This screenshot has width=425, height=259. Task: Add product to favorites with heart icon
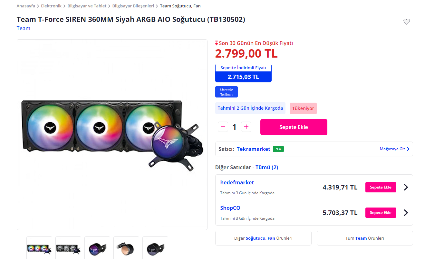[x=407, y=22]
